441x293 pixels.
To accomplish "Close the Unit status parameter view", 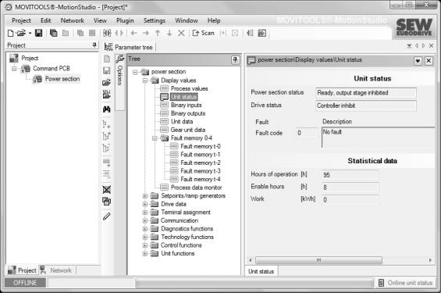I will (x=429, y=60).
